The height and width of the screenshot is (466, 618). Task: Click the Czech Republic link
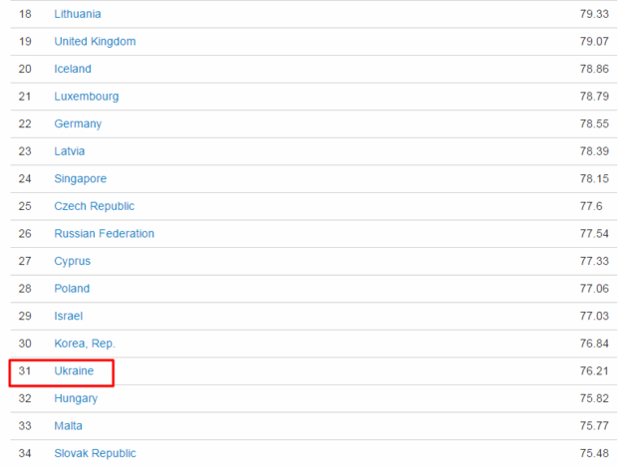pos(94,206)
